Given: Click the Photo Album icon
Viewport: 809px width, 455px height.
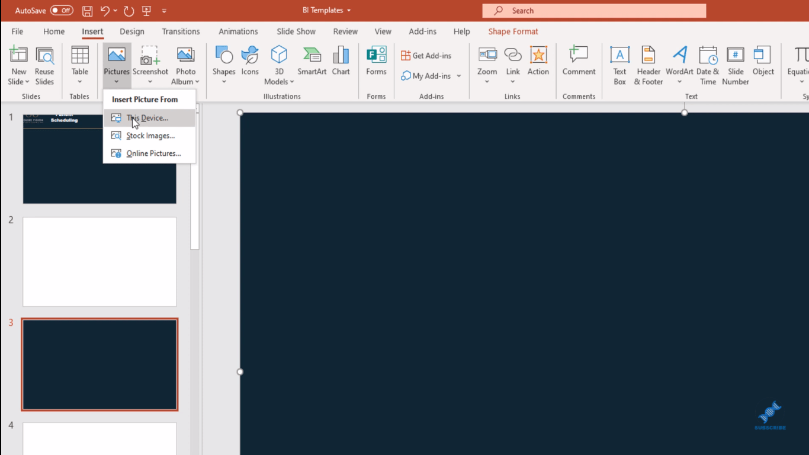Looking at the screenshot, I should coord(186,55).
